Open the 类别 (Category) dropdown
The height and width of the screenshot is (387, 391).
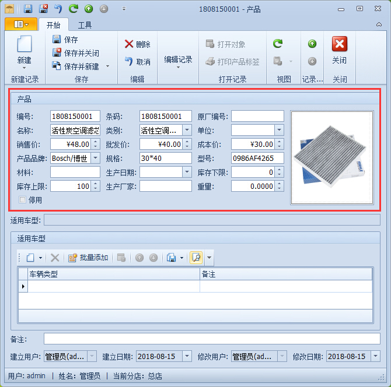click(187, 131)
